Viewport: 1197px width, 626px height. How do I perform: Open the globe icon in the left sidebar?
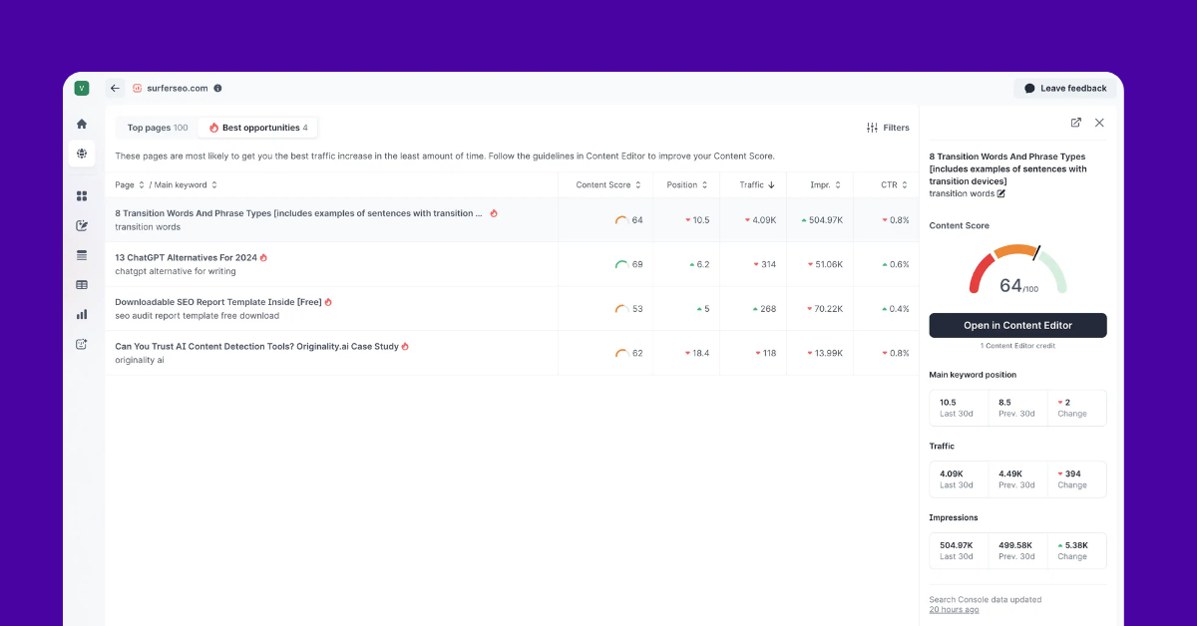pos(82,155)
